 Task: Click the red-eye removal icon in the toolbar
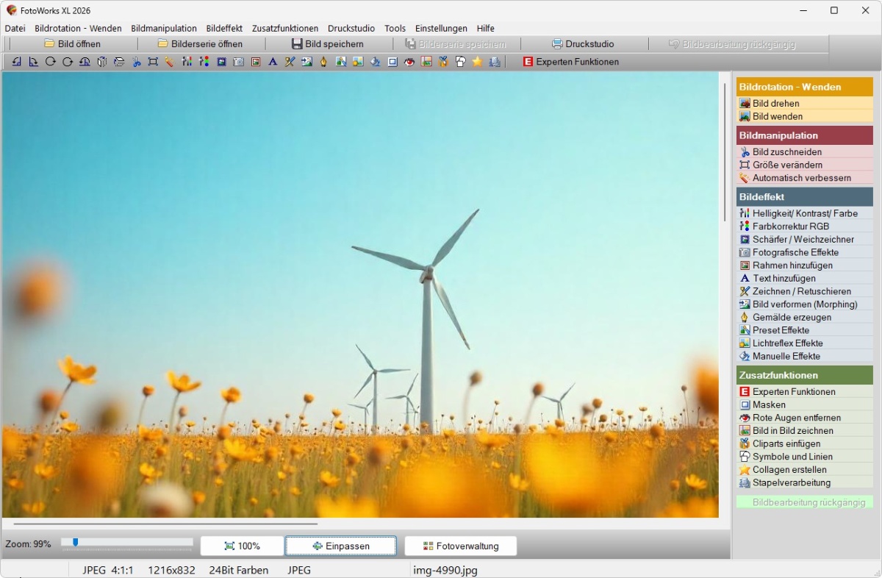pos(409,62)
